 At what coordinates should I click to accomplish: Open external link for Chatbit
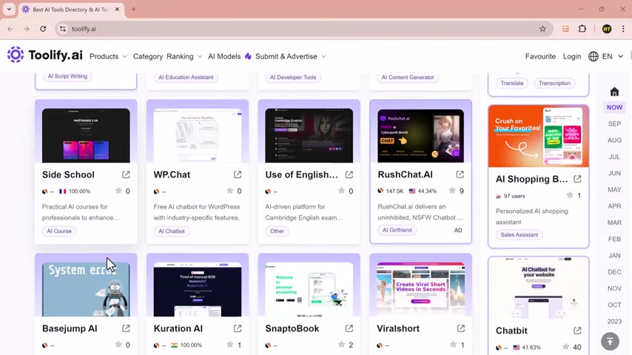(x=577, y=331)
